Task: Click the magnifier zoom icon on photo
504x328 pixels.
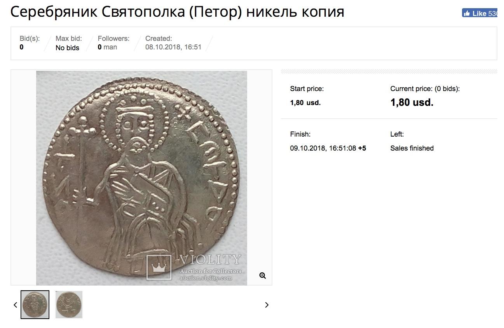Action: pyautogui.click(x=263, y=275)
